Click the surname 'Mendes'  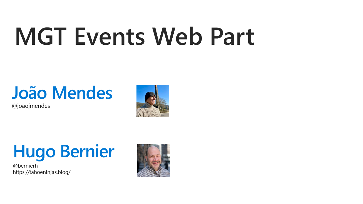[x=82, y=93]
